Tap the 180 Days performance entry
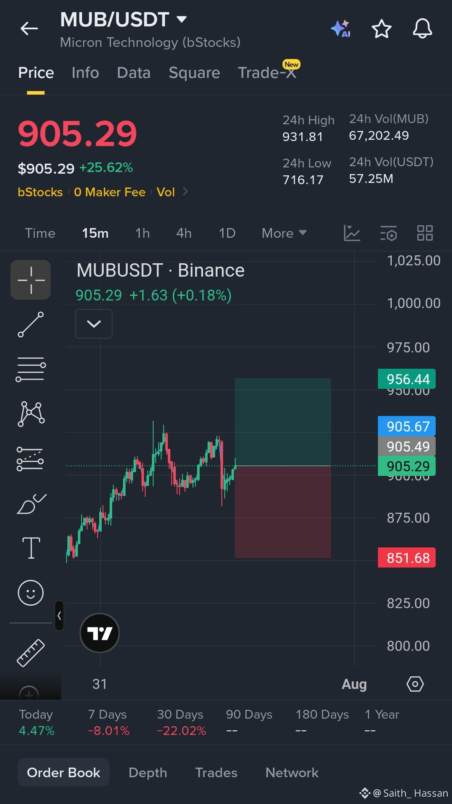The height and width of the screenshot is (804, 452). click(322, 722)
